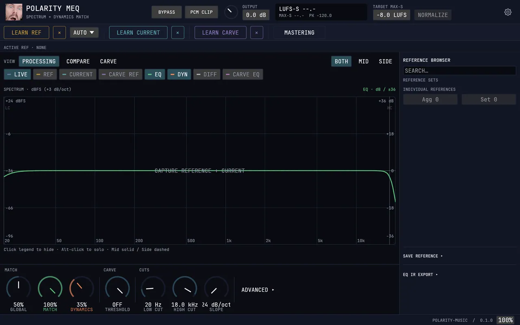The width and height of the screenshot is (520, 325).
Task: Adjust the Global match knob
Action: [x=18, y=288]
